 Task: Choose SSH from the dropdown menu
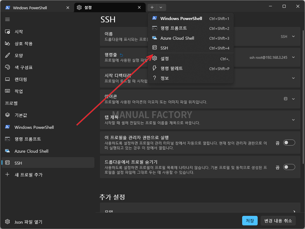coord(191,48)
